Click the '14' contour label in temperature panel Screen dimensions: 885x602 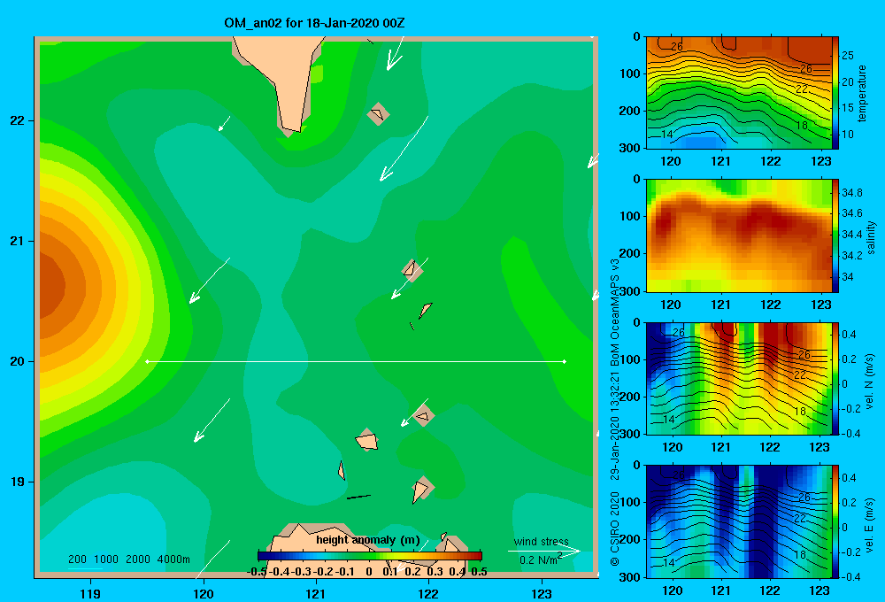coord(667,135)
